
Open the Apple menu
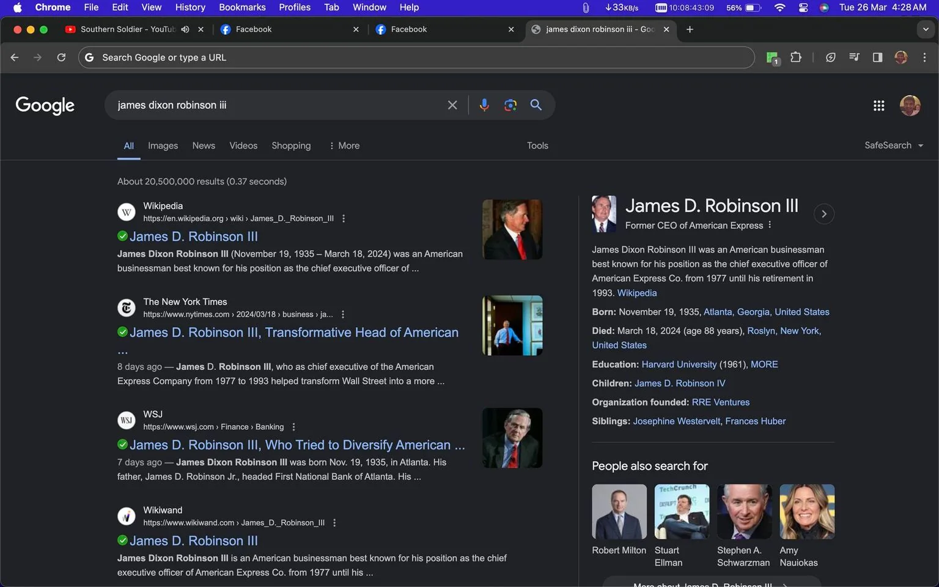click(17, 7)
